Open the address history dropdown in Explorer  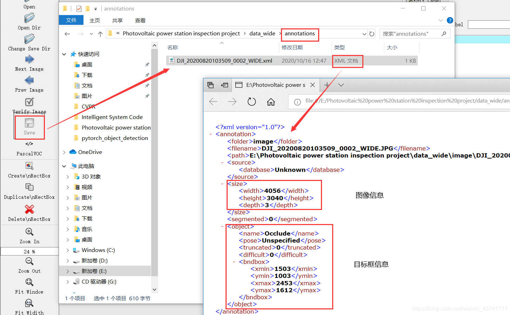[x=364, y=34]
